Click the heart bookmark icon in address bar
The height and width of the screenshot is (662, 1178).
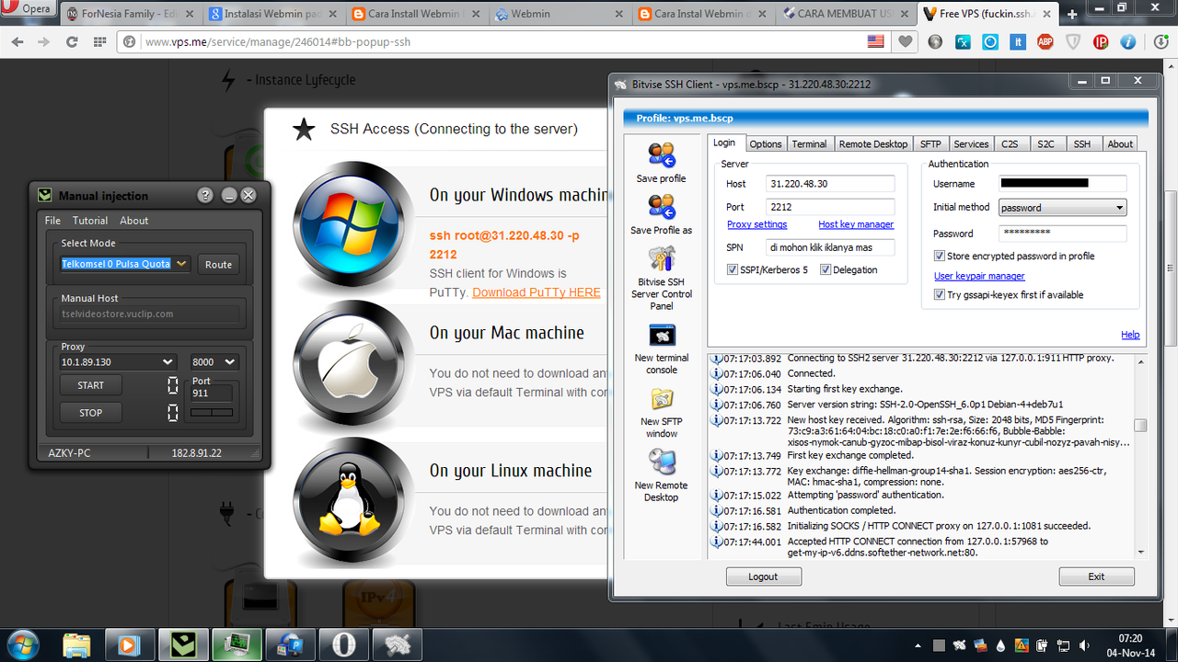[x=906, y=41]
